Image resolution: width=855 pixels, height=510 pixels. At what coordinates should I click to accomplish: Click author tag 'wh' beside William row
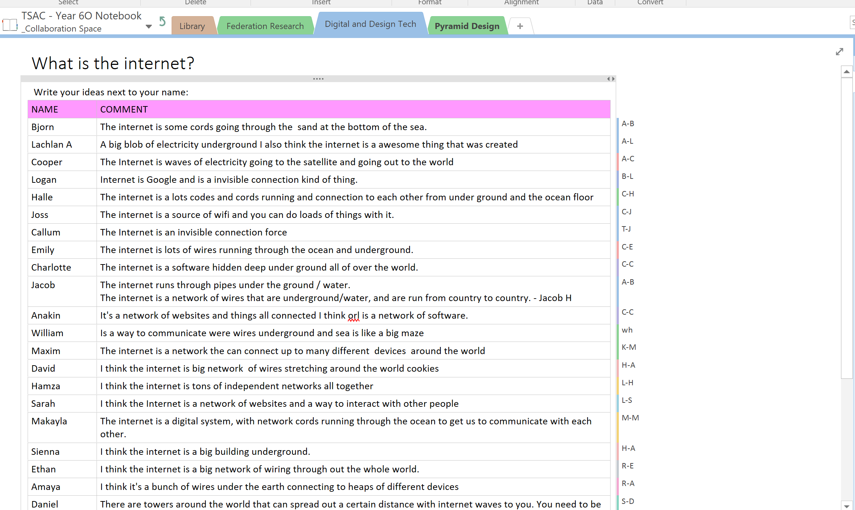(627, 330)
